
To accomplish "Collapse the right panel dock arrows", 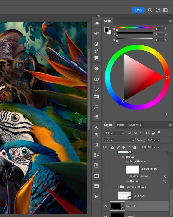I will pyautogui.click(x=171, y=16).
